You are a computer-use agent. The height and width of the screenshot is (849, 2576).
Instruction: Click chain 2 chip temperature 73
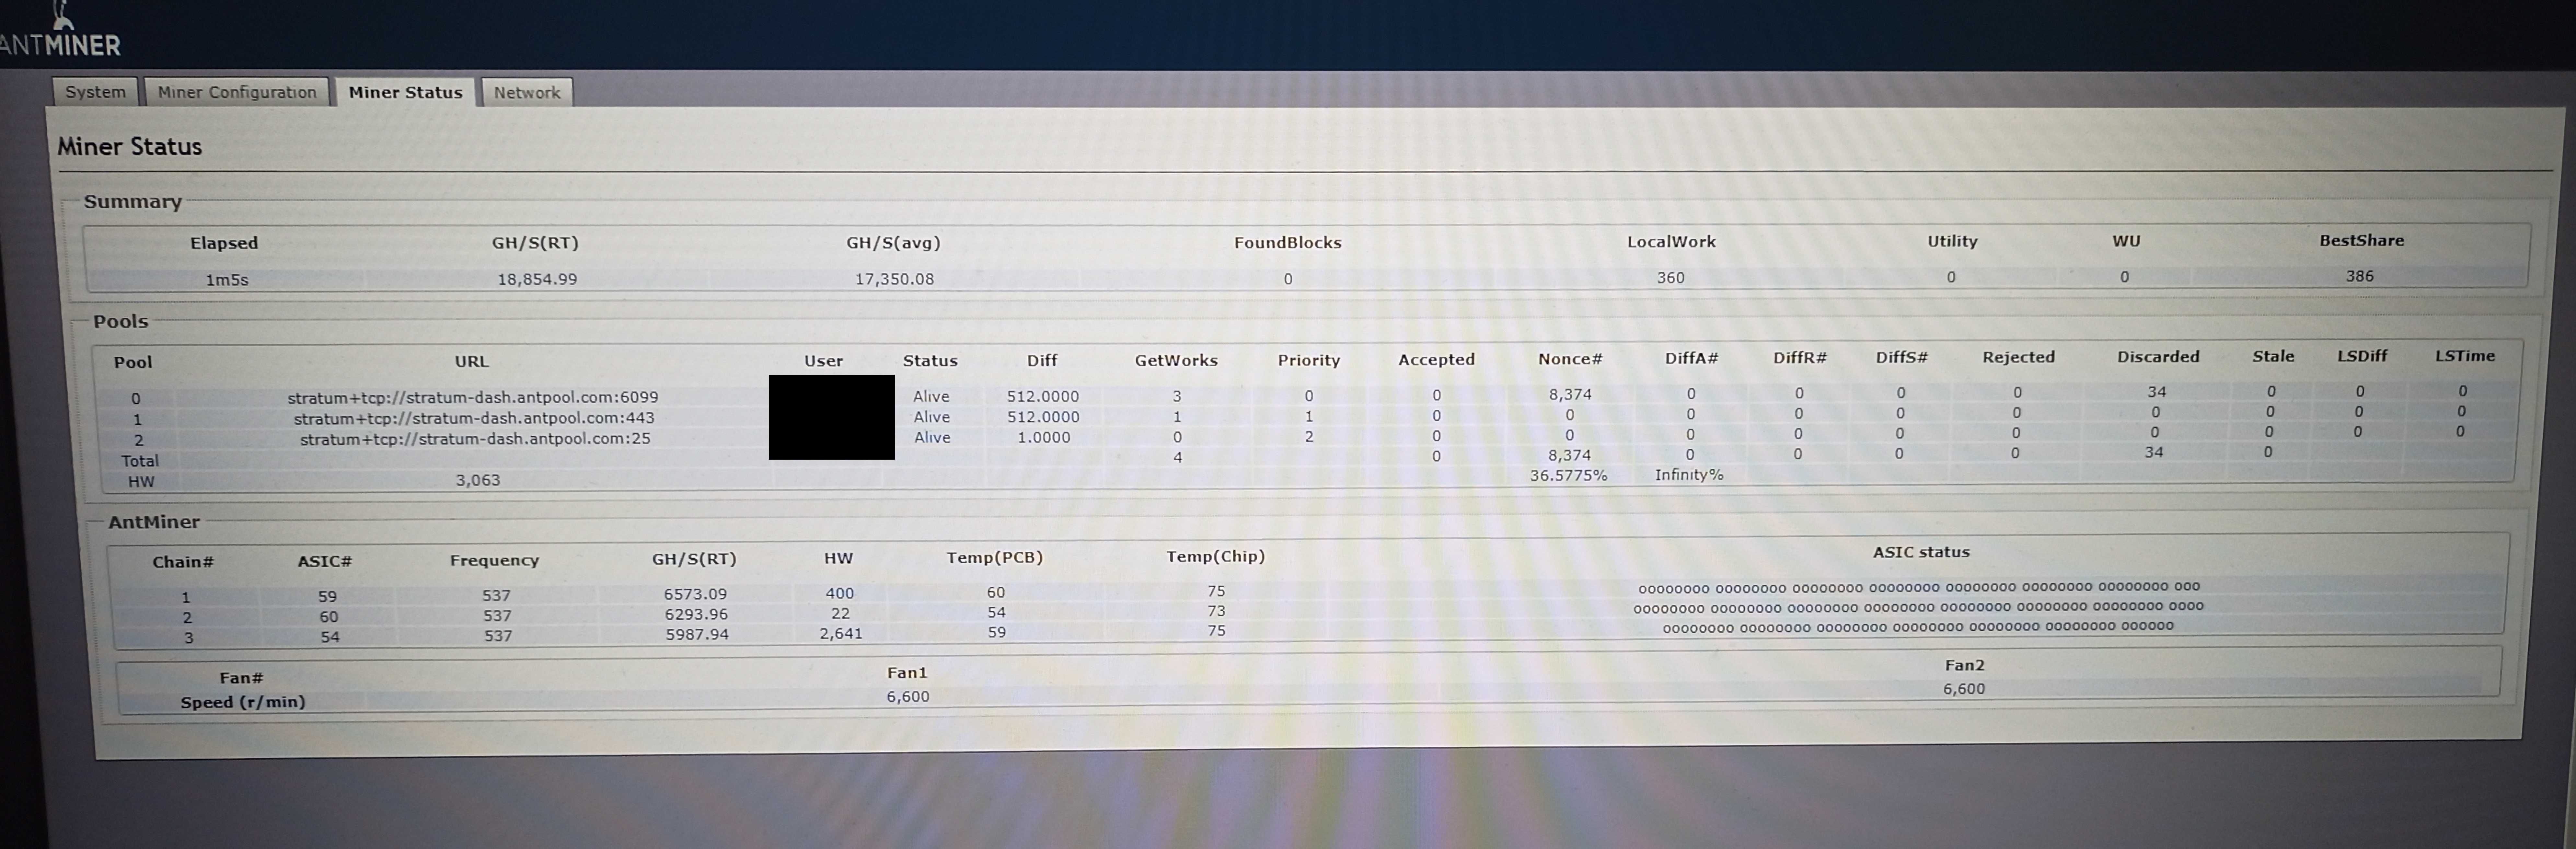pyautogui.click(x=1216, y=611)
